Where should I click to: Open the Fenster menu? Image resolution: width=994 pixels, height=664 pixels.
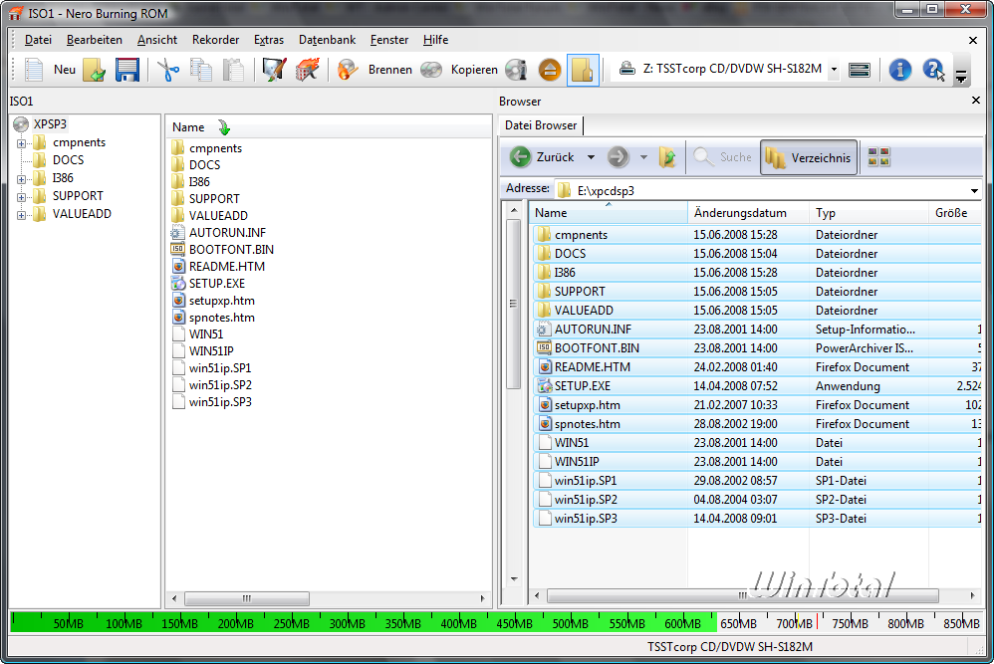pos(389,39)
